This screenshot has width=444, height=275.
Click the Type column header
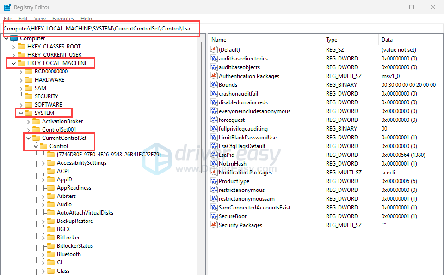coord(332,40)
